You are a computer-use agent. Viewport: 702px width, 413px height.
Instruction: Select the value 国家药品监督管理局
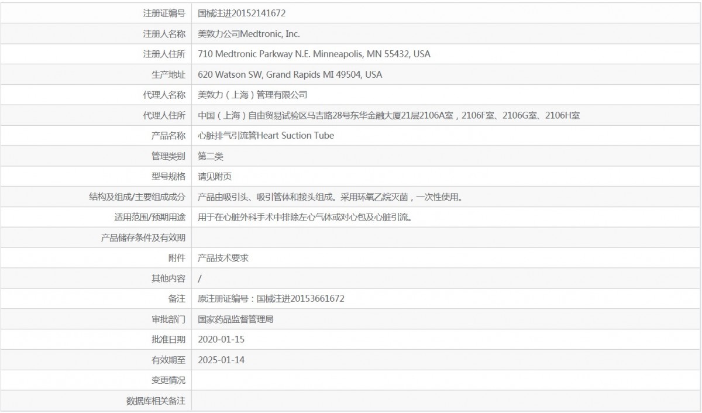tap(236, 319)
